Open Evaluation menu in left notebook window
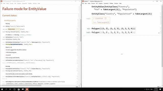The width and height of the screenshot is (163, 91). tap(24, 3)
